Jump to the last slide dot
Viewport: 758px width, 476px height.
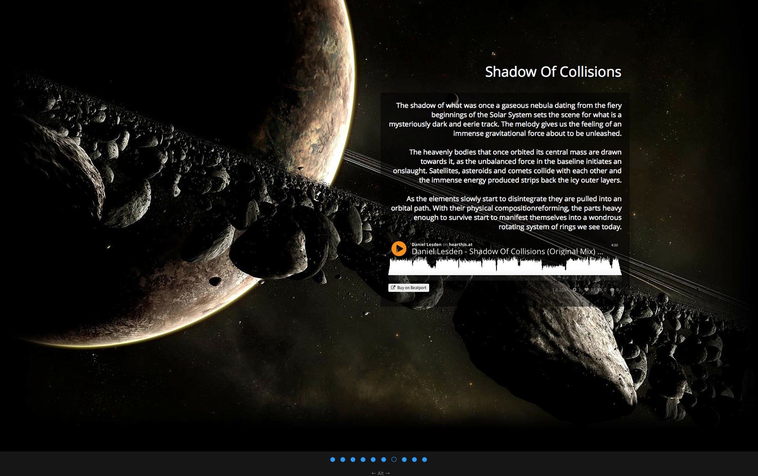tap(424, 459)
